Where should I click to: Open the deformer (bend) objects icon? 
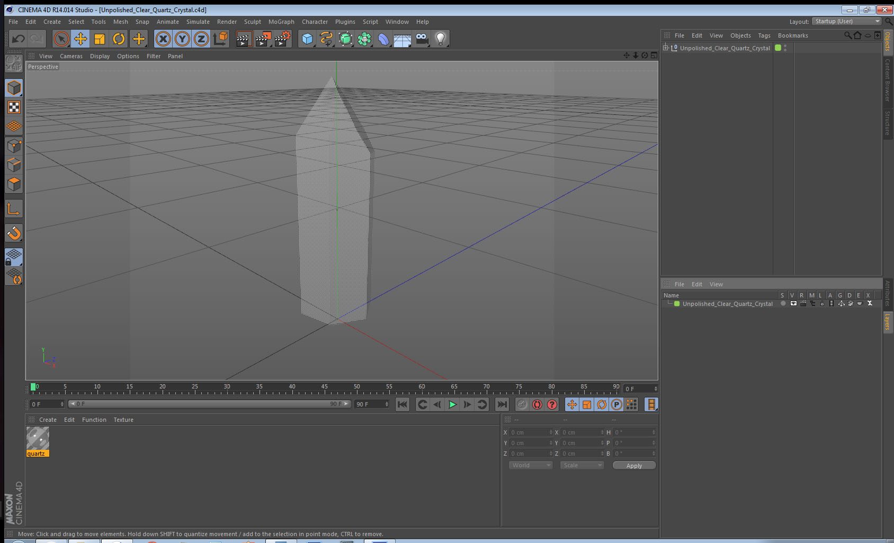click(x=383, y=39)
